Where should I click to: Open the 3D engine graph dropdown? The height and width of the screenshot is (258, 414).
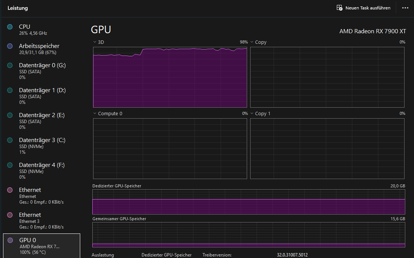pos(95,42)
